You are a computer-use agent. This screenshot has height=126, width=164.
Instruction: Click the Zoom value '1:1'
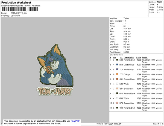(158, 12)
